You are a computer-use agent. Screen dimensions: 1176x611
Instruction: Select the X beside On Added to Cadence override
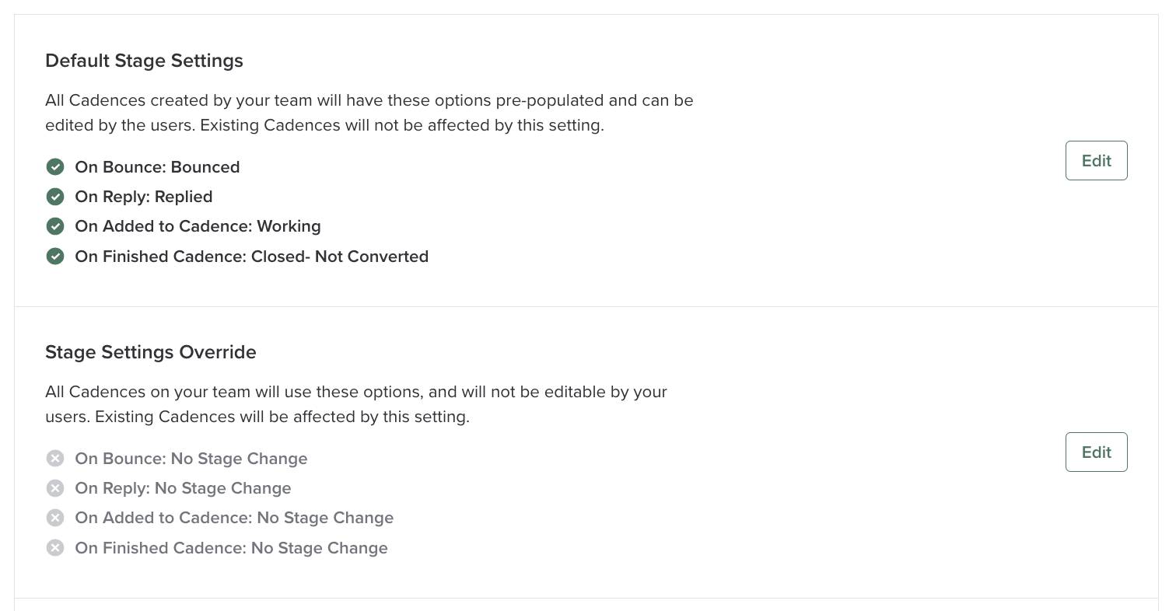[55, 518]
